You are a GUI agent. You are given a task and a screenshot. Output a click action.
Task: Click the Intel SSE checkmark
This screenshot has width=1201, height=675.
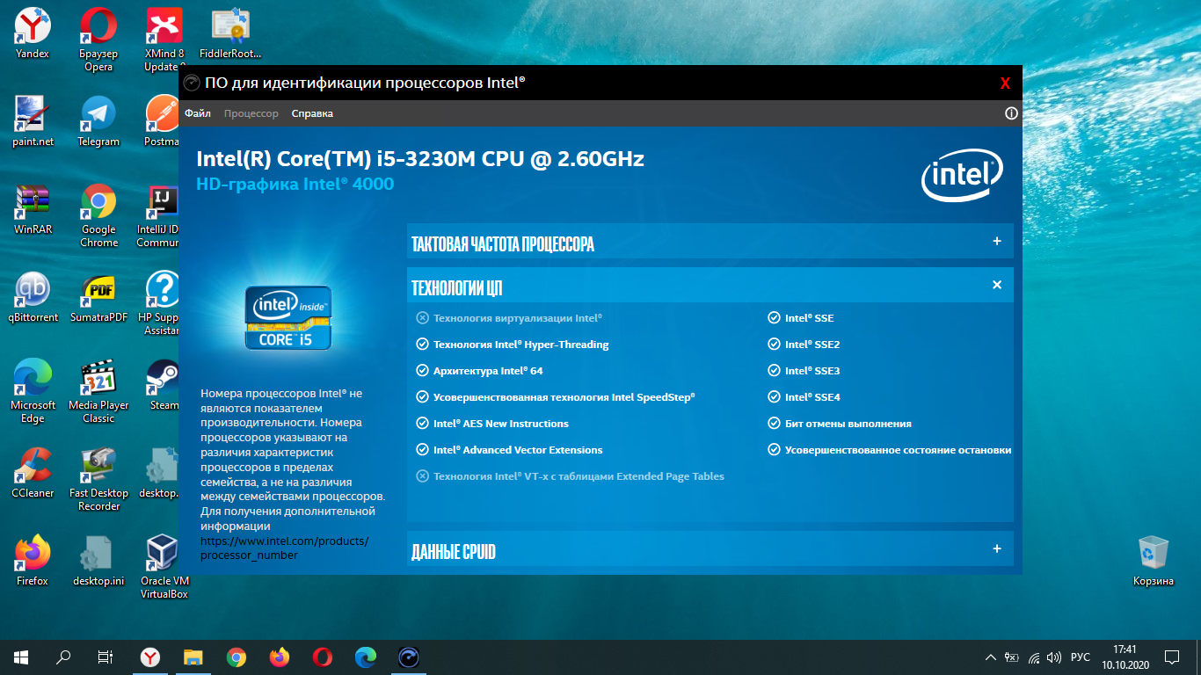[x=774, y=318]
